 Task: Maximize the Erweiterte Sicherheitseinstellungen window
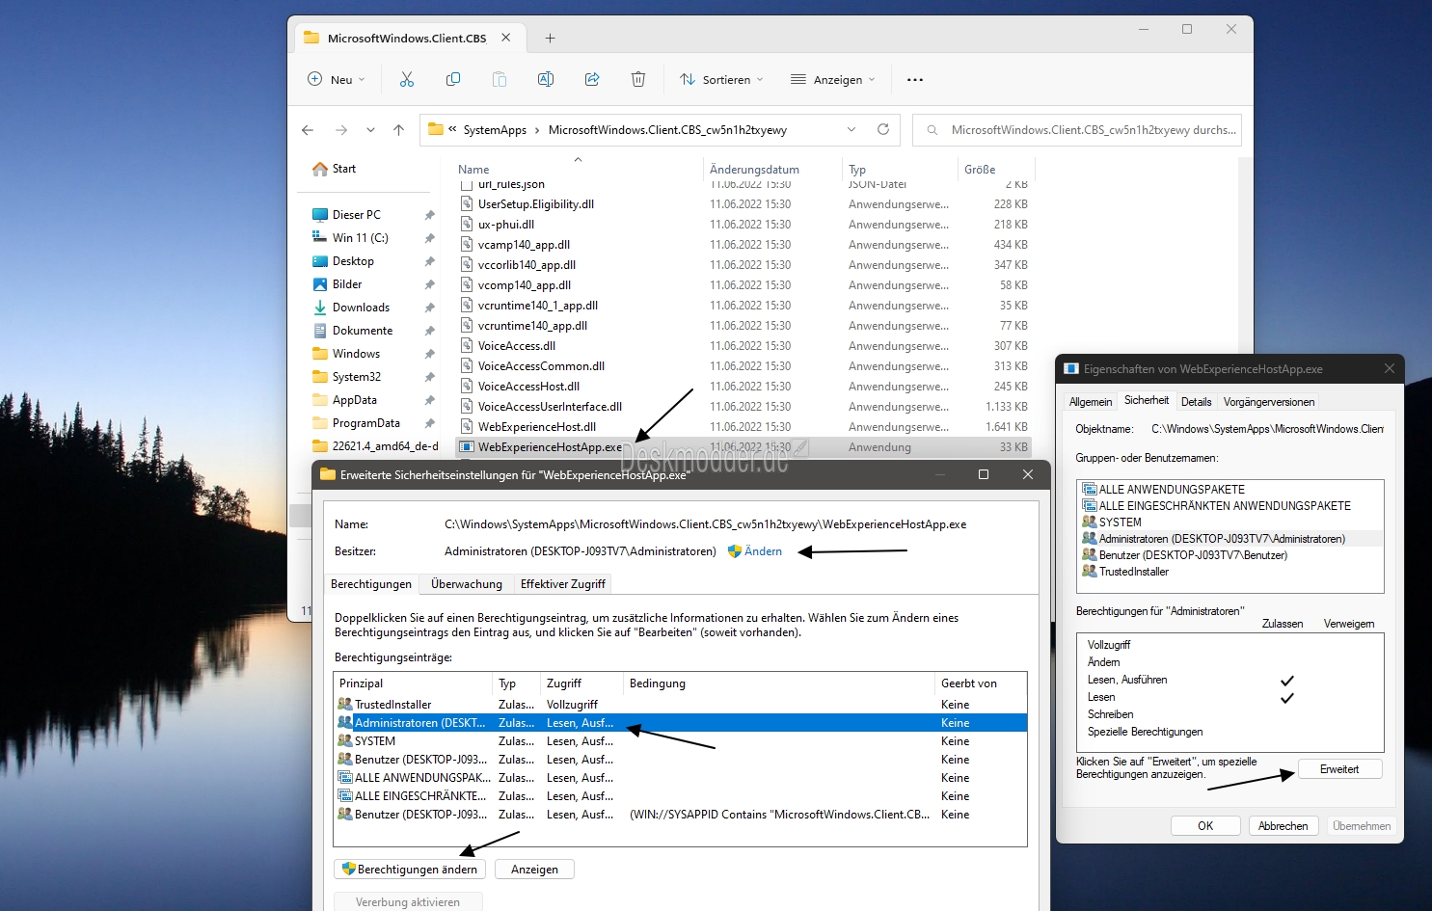coord(984,474)
